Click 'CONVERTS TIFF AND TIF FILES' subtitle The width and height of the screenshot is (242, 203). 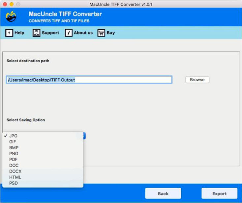point(59,21)
